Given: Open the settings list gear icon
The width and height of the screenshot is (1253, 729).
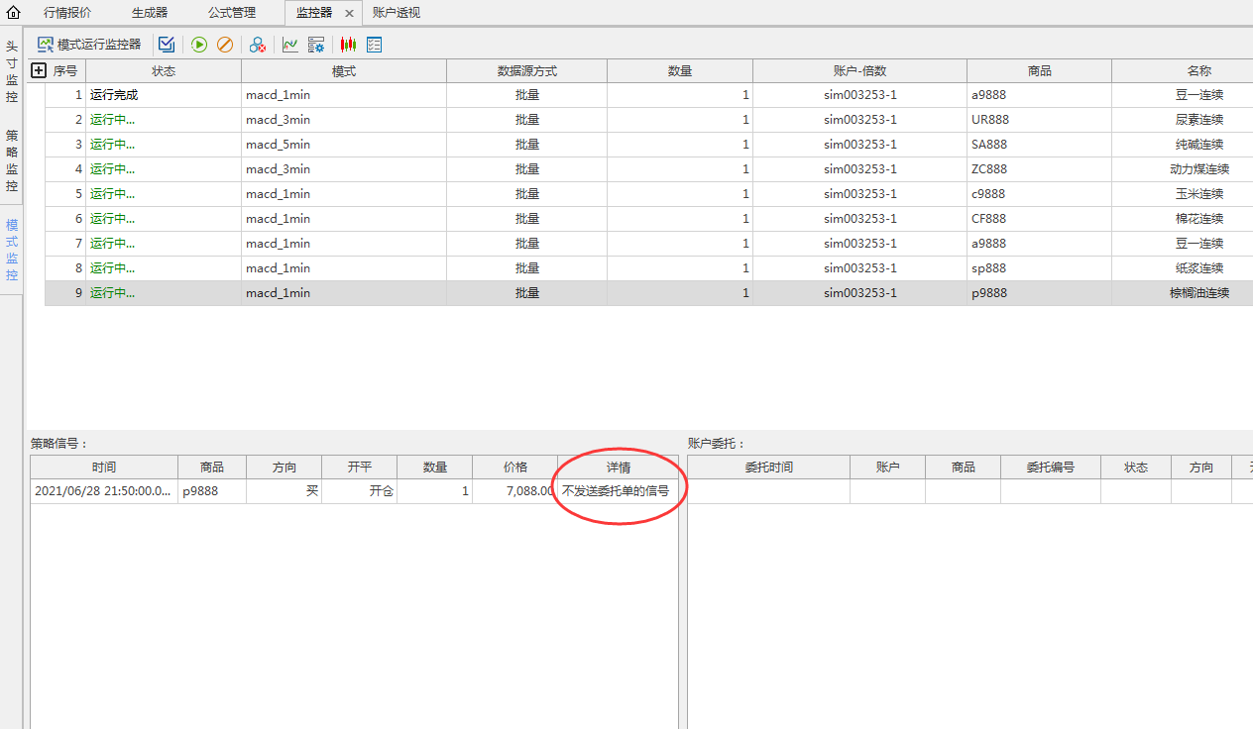Looking at the screenshot, I should [316, 45].
